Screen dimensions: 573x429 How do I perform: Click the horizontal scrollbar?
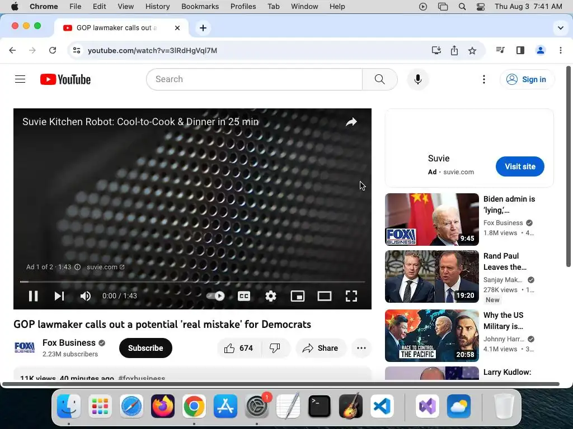coord(281,384)
